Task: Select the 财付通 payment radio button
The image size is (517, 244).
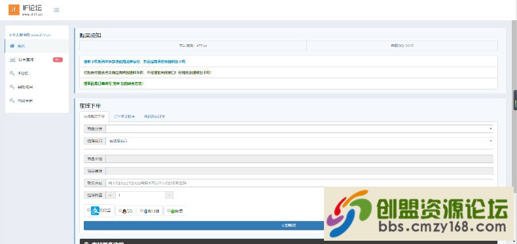Action: [141, 211]
